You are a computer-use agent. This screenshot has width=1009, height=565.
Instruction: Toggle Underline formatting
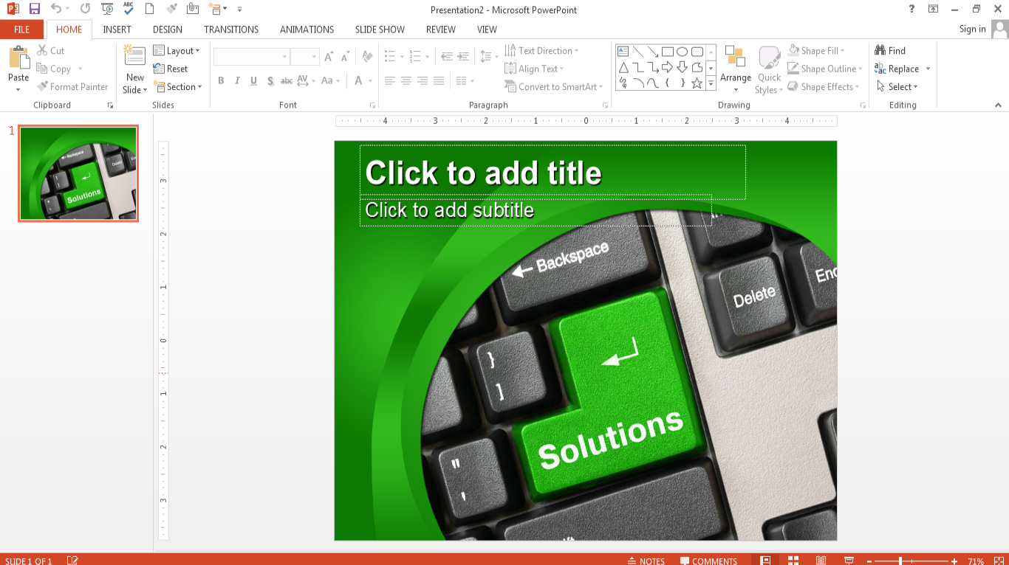(x=253, y=81)
